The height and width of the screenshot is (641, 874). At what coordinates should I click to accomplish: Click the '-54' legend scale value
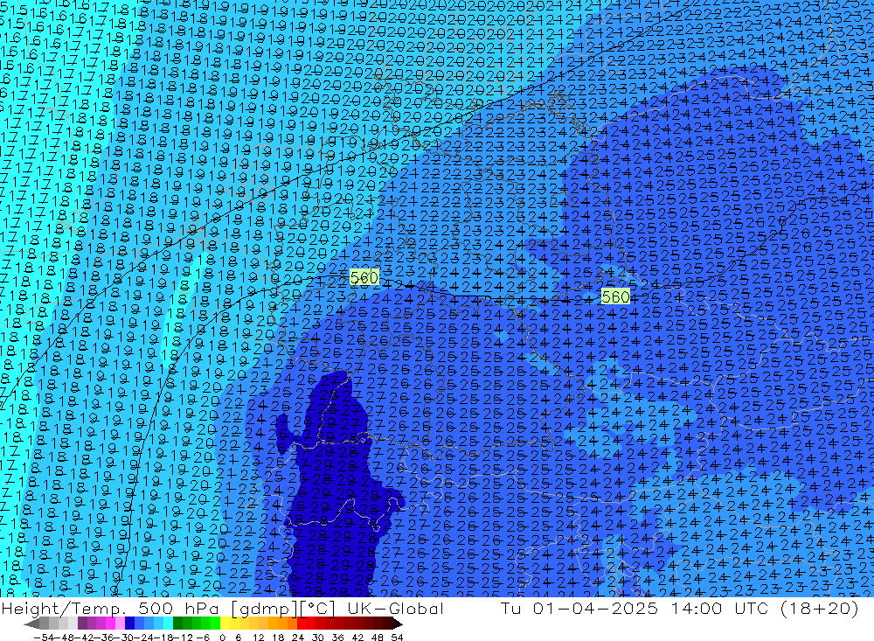click(x=44, y=638)
